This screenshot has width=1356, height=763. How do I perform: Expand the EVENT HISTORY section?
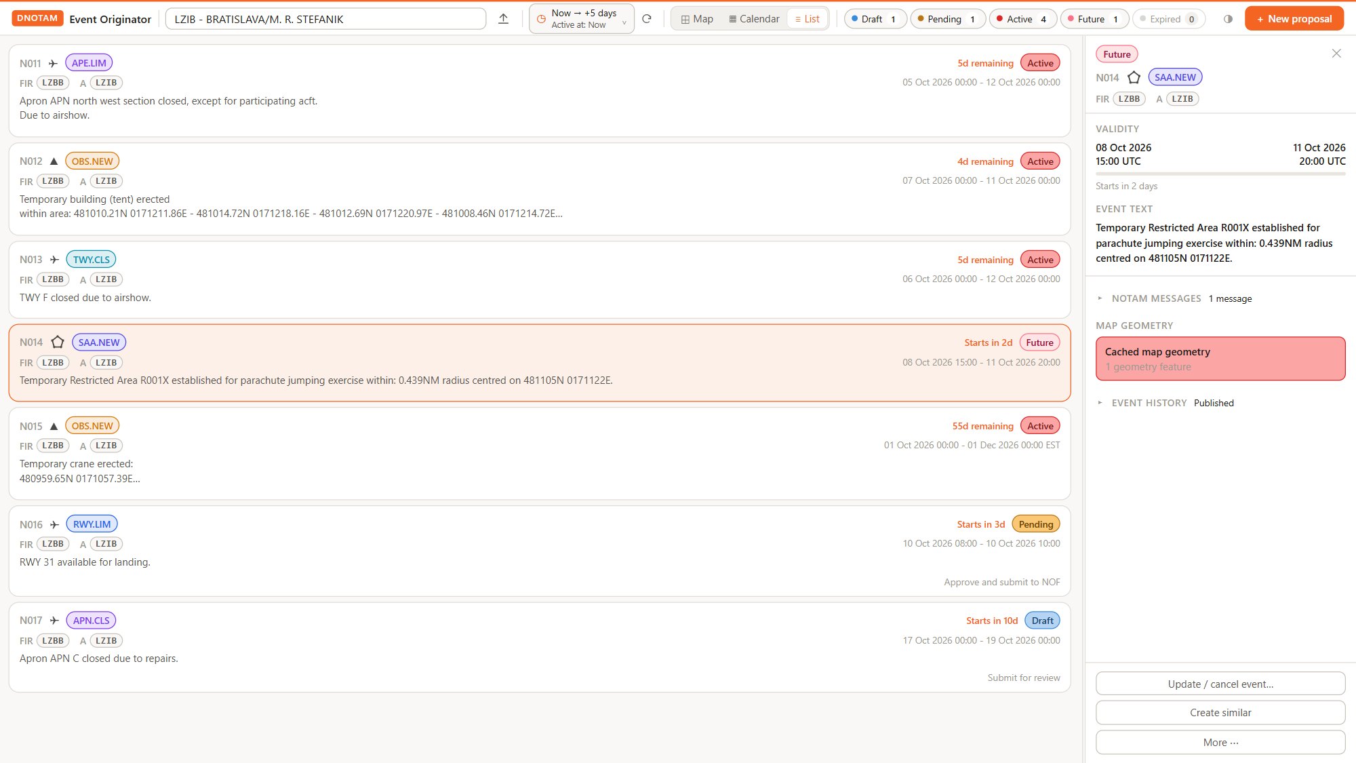point(1165,403)
